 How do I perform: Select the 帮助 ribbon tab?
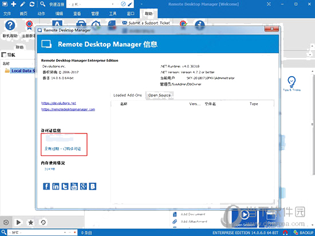[x=149, y=14]
